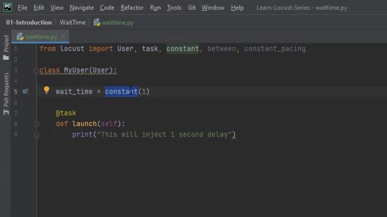Open the Edit menu
387x217 pixels.
(39, 8)
